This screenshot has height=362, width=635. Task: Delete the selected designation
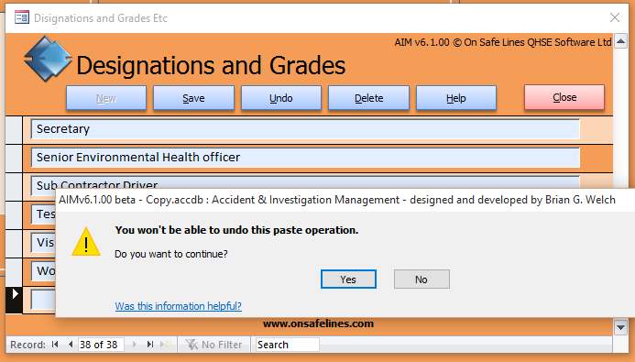pos(368,98)
